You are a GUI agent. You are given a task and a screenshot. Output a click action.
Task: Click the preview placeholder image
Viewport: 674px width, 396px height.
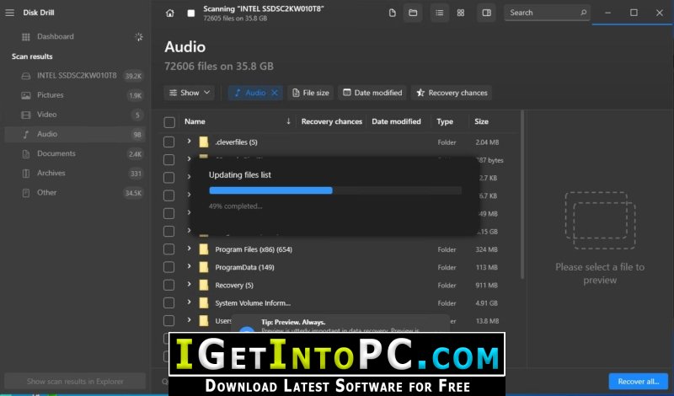pos(600,220)
